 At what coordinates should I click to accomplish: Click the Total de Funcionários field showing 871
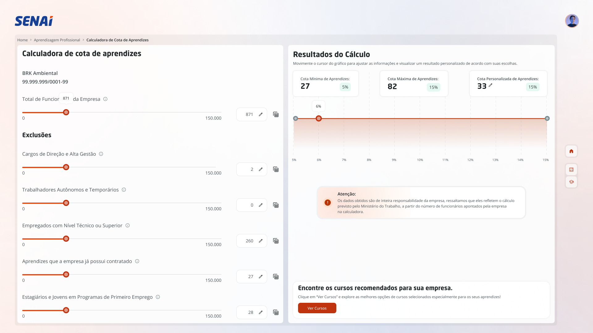(249, 114)
